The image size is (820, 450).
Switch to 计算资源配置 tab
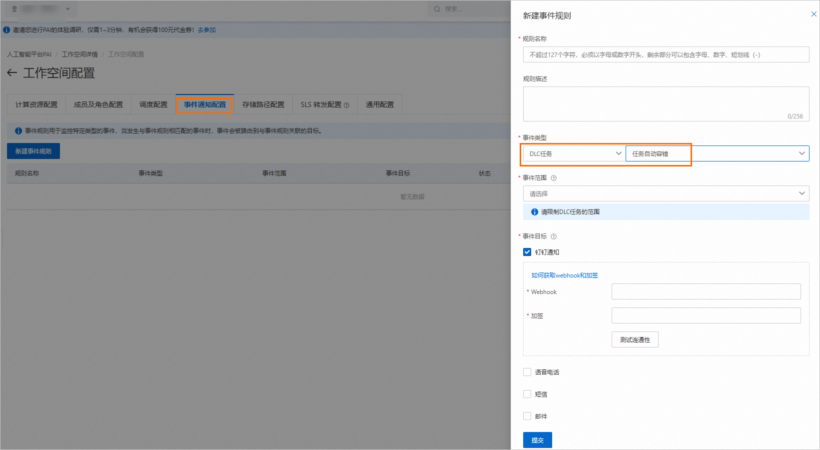pyautogui.click(x=36, y=104)
